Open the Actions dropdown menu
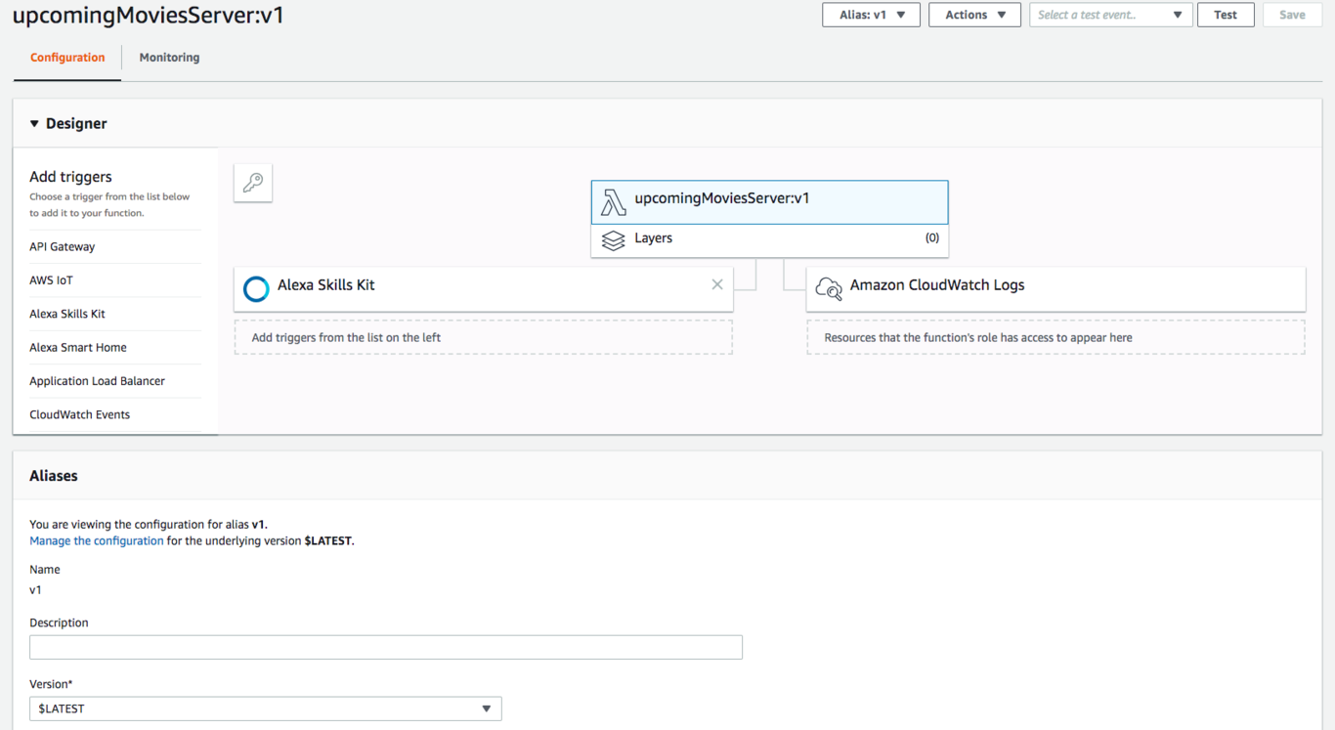 (974, 15)
